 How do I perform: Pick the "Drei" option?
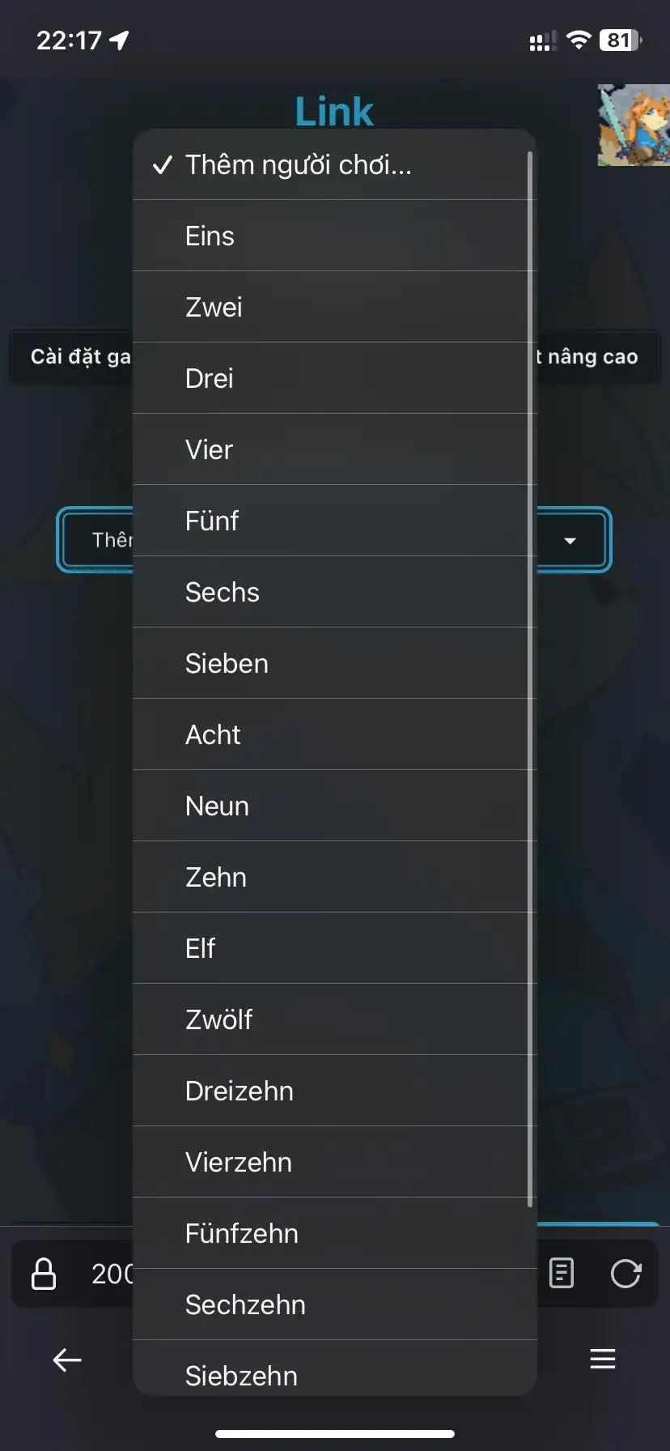click(x=210, y=379)
